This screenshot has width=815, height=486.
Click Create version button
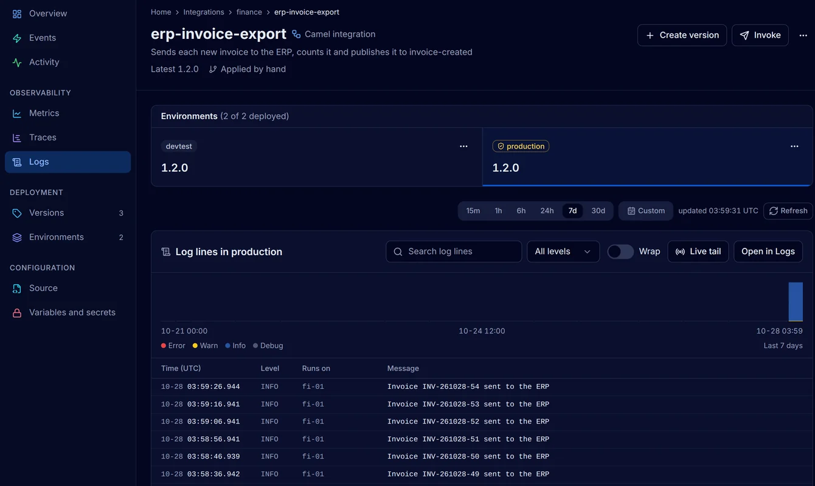[682, 35]
